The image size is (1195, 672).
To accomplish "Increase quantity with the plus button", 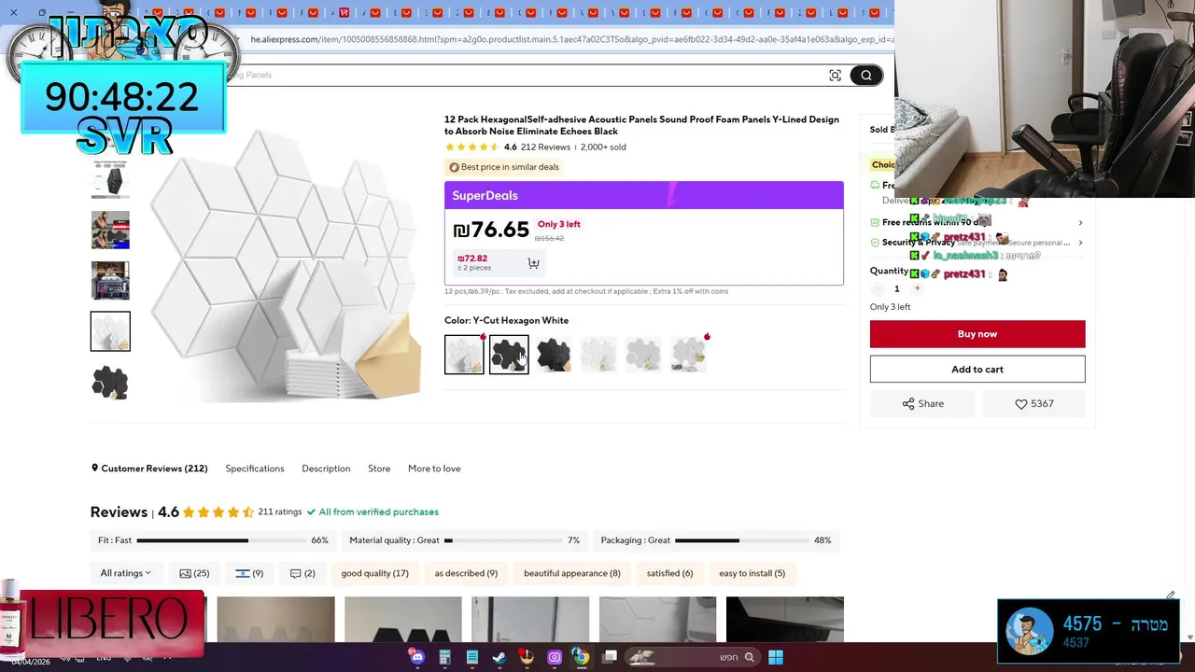I will [x=917, y=288].
